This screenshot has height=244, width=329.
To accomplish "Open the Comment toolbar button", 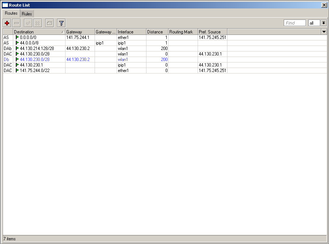I will 49,23.
